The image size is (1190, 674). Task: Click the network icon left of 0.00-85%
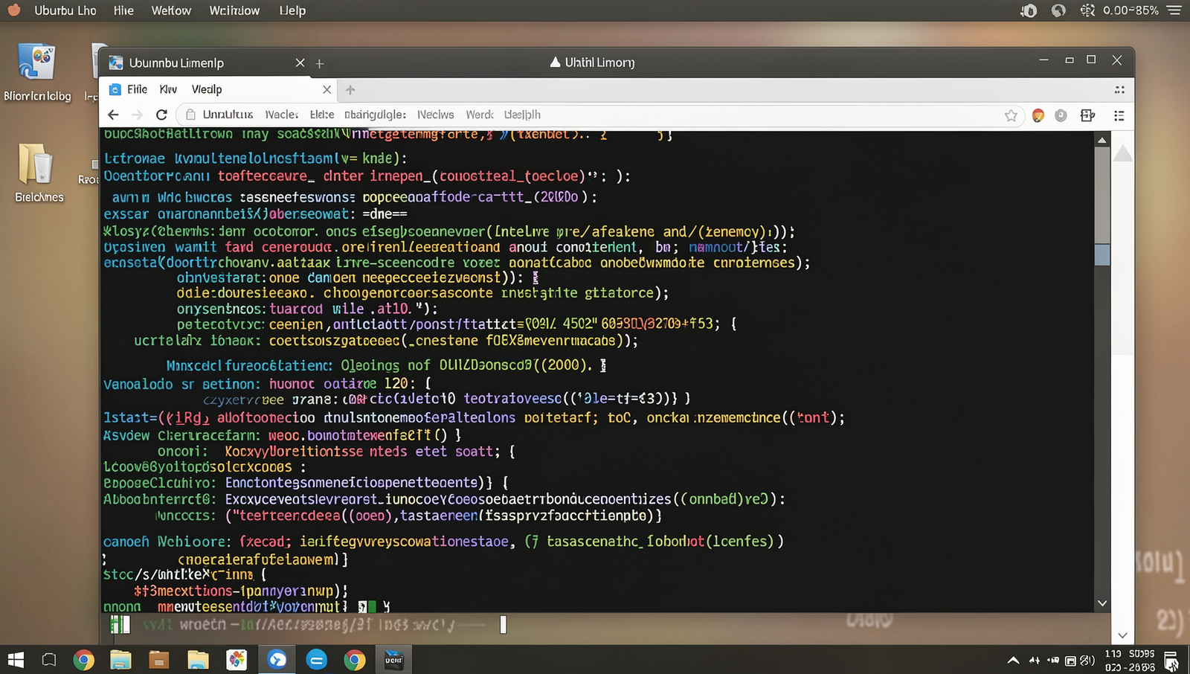[1087, 10]
